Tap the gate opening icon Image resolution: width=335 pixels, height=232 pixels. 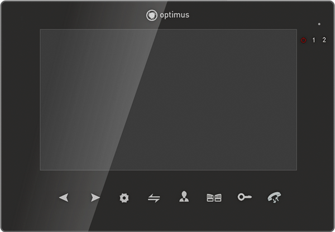[x=214, y=198]
